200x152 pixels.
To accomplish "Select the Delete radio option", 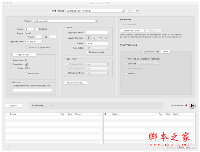I will [x=127, y=73].
